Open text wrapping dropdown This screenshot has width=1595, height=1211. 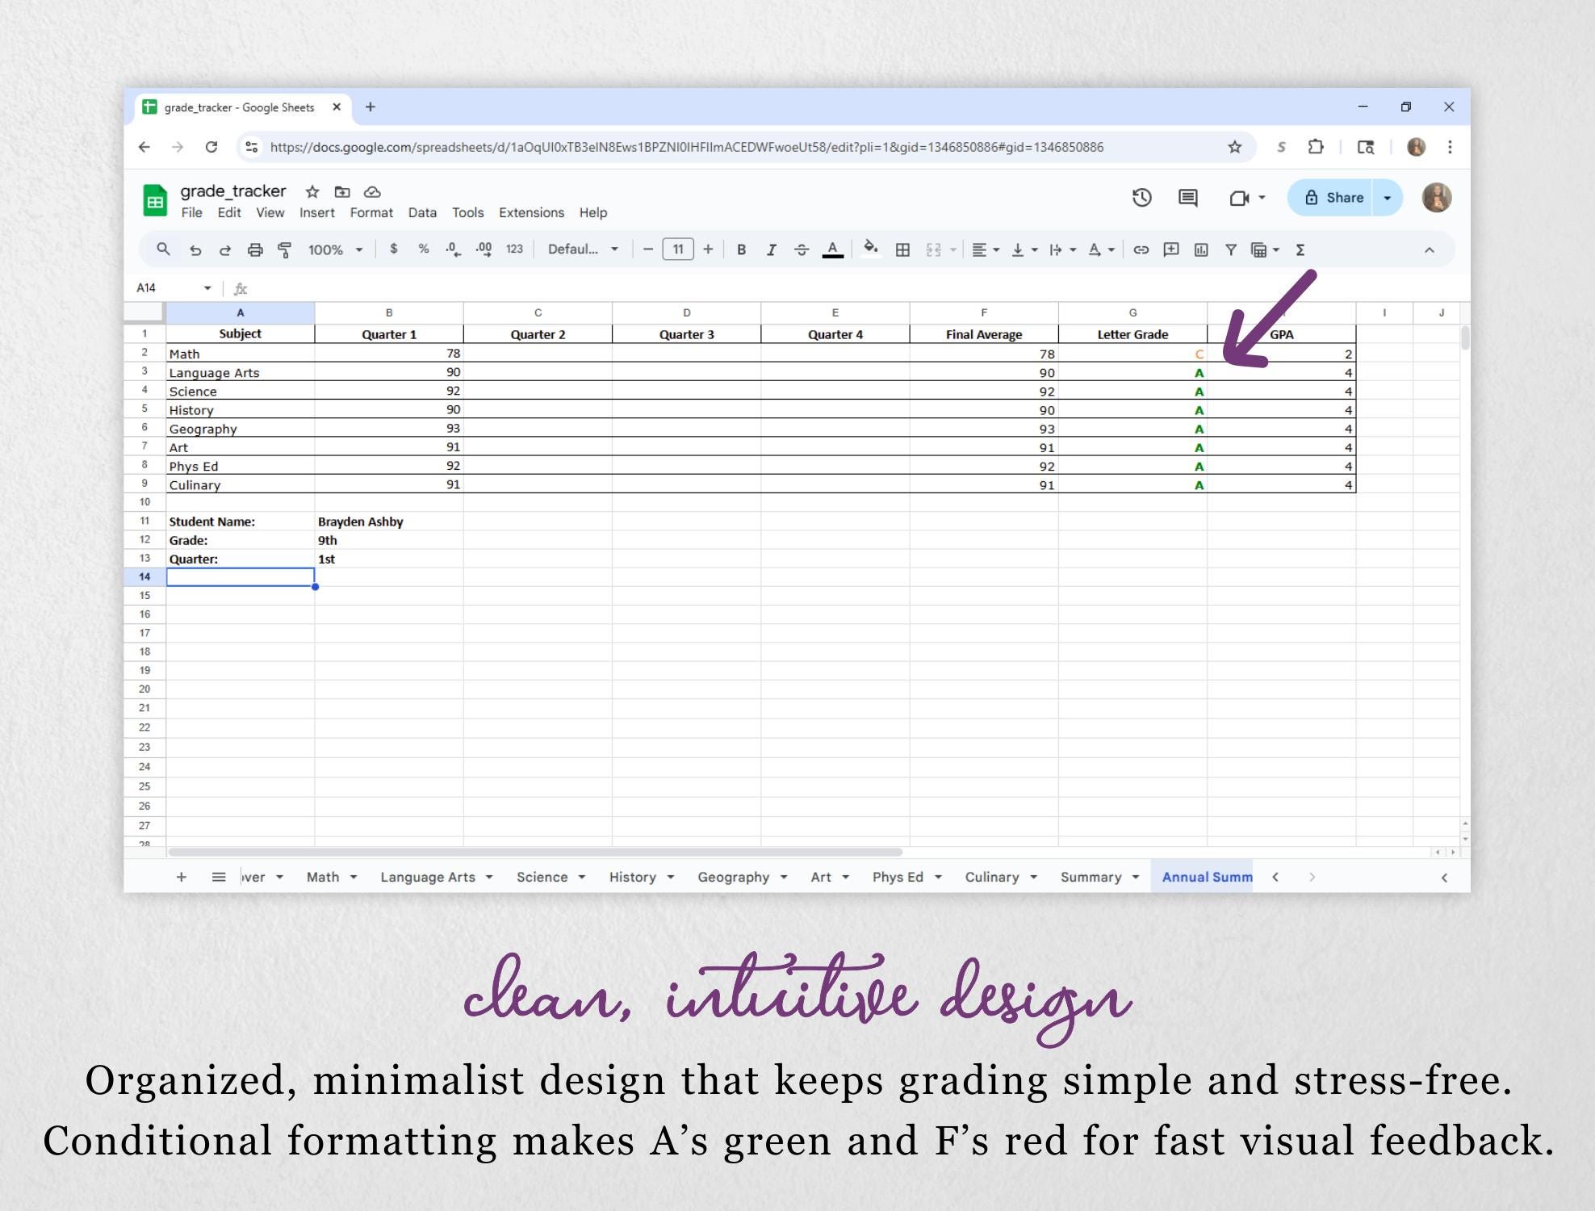point(1062,250)
